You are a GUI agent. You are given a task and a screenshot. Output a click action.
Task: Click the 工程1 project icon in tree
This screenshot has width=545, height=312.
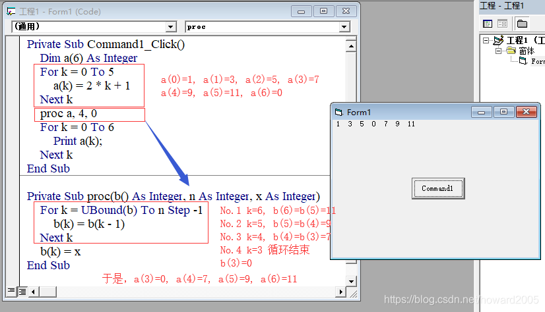click(x=498, y=40)
